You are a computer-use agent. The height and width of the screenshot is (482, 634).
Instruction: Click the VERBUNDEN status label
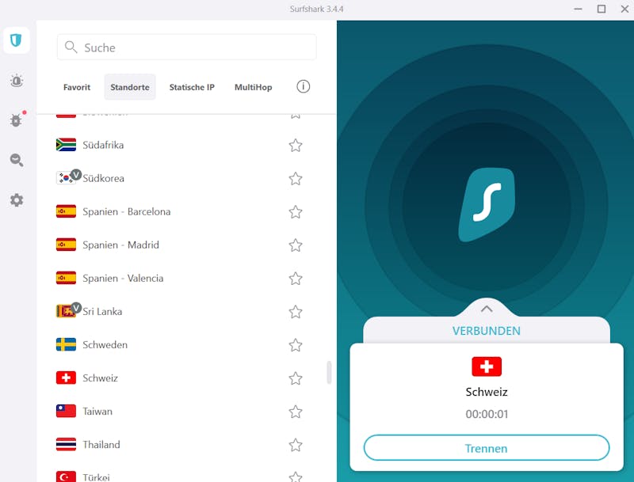pos(487,331)
